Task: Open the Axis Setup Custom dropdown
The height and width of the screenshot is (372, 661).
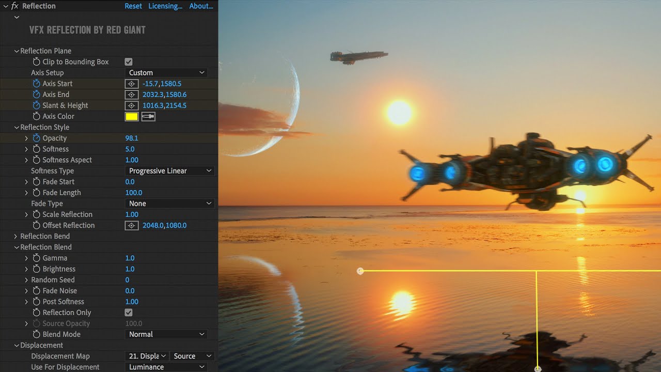Action: click(x=166, y=73)
